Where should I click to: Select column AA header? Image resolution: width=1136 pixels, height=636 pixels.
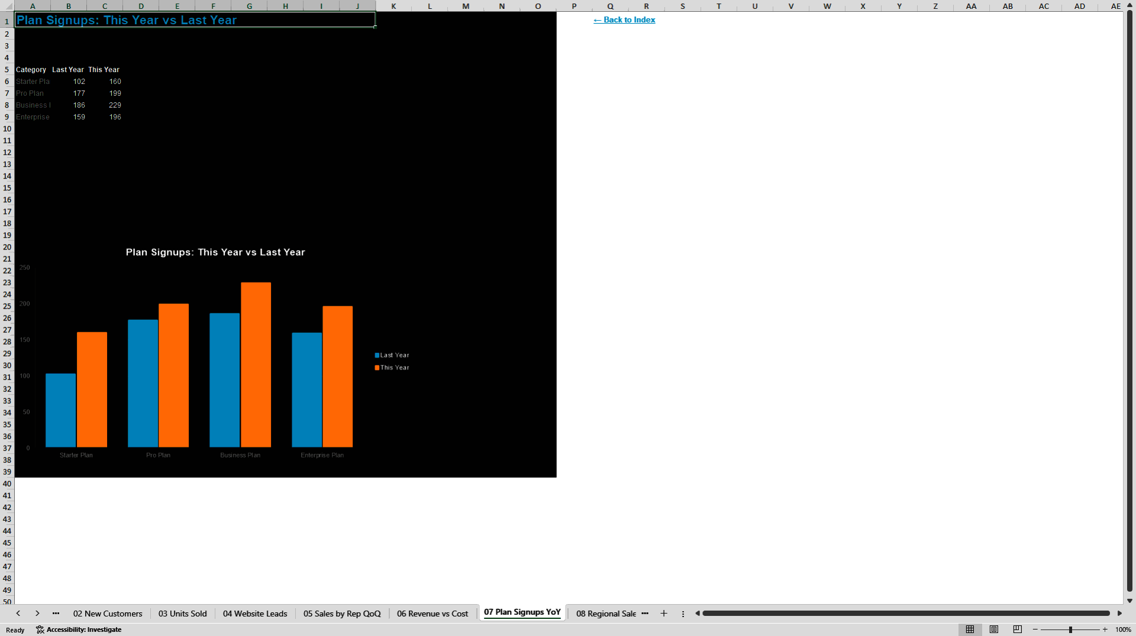point(971,6)
